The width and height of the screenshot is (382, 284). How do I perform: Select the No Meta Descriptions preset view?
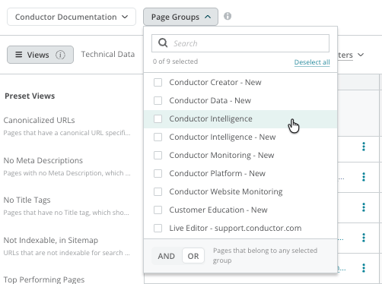point(67,166)
